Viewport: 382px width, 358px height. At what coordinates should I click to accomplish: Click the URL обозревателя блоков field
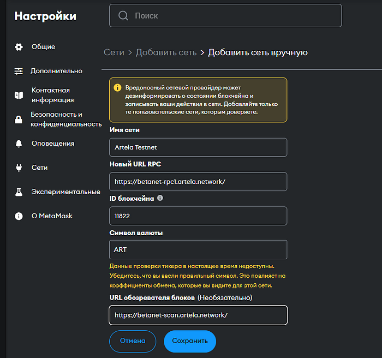[198, 315]
